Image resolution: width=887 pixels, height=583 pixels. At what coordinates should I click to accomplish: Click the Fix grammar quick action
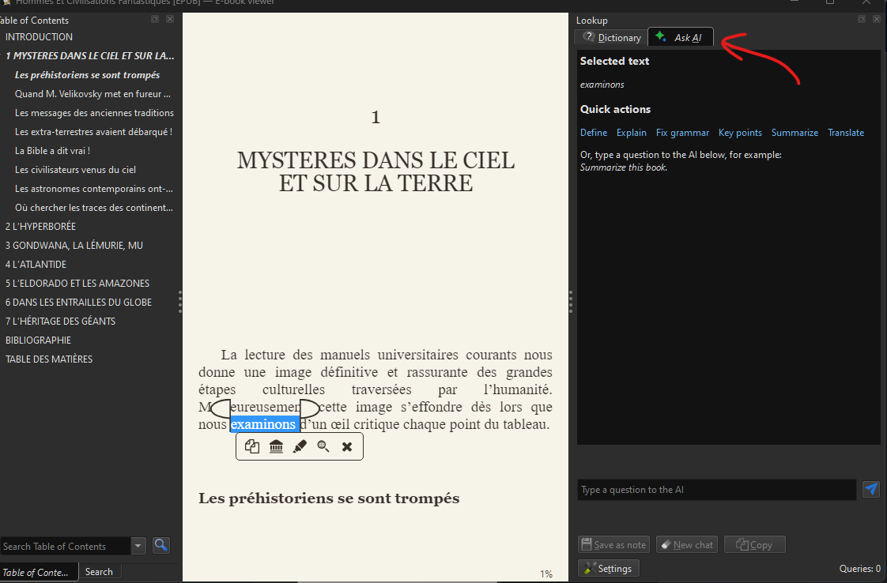point(682,133)
